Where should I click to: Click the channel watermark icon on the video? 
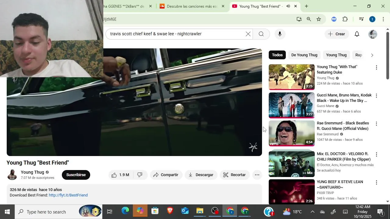click(x=253, y=147)
